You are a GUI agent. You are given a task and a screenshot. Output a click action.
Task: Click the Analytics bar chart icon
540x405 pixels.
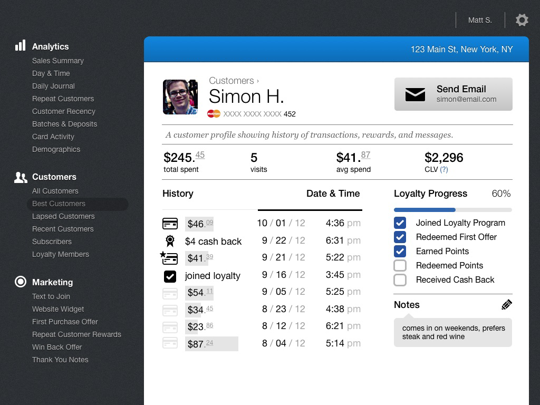(21, 45)
